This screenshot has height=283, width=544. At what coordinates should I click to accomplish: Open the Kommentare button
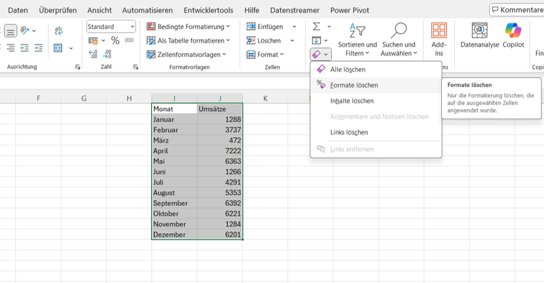(x=517, y=10)
